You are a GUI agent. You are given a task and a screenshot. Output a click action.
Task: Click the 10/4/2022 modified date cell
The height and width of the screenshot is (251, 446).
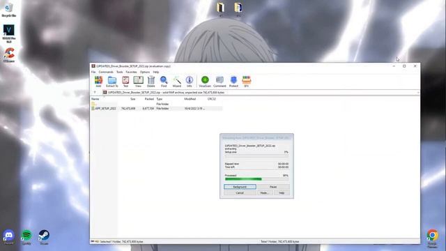click(194, 109)
